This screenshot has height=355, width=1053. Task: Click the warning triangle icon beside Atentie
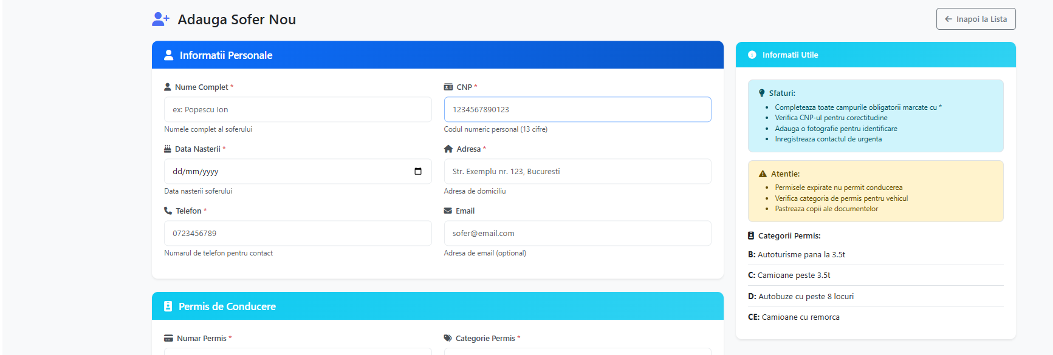(763, 174)
